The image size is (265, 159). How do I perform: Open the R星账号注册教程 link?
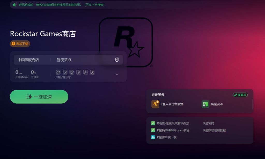[214, 130]
